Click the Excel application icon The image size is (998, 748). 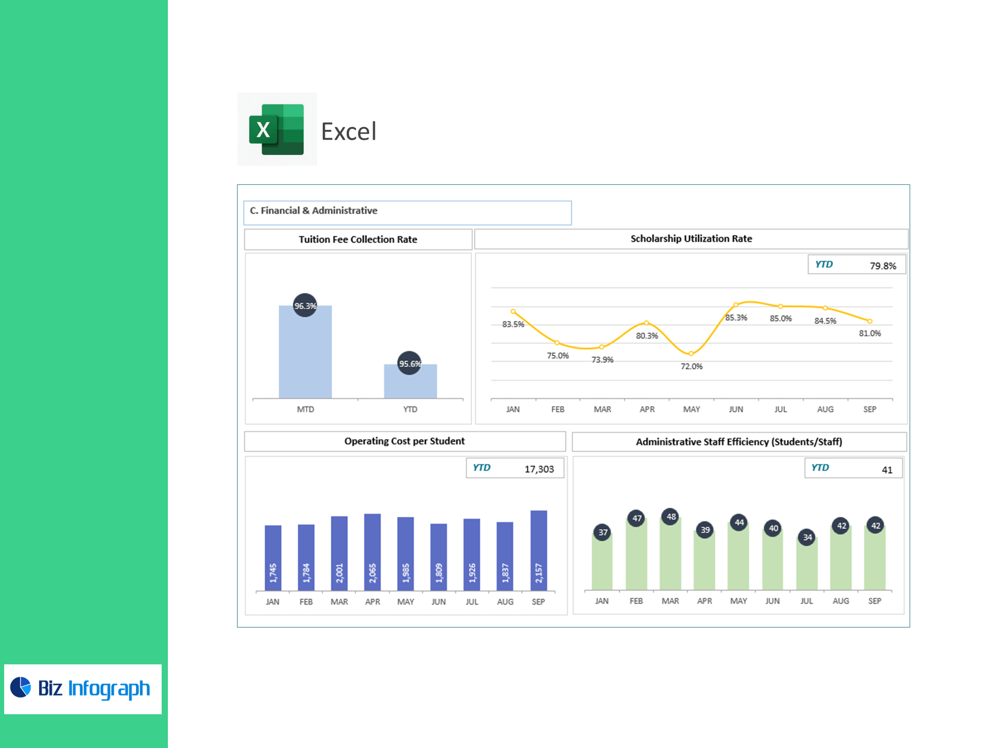tap(277, 129)
